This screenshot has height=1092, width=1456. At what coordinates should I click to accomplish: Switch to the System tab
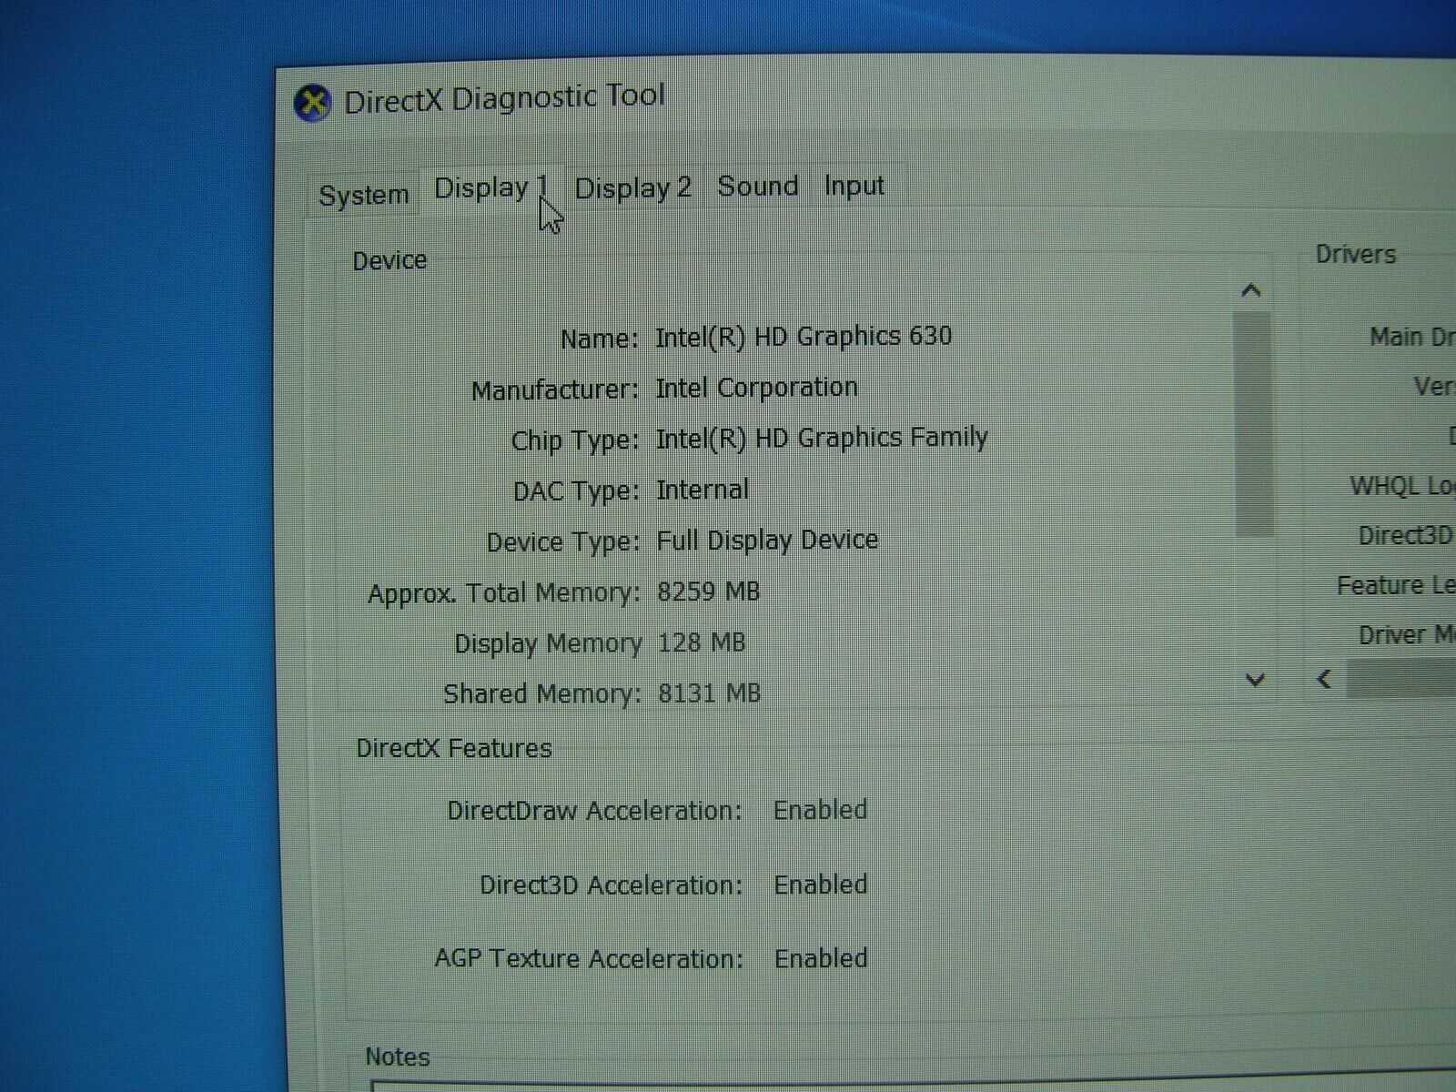pyautogui.click(x=364, y=195)
